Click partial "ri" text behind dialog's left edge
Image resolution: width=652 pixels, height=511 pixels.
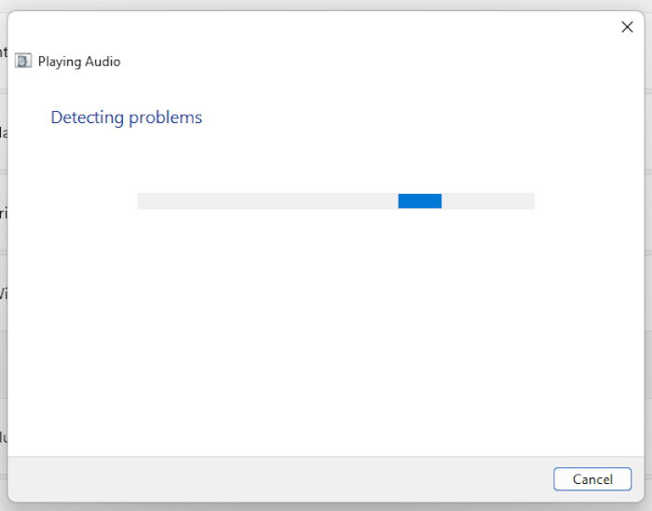(x=4, y=213)
